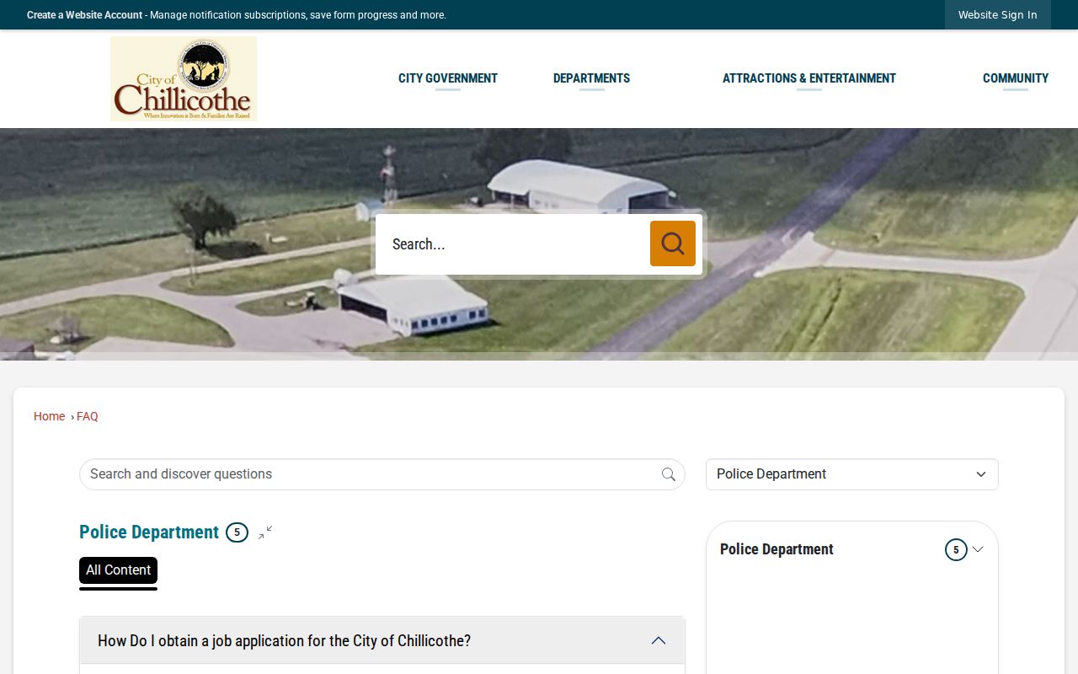
Task: Click the Police Department sidebar title
Action: pyautogui.click(x=776, y=549)
